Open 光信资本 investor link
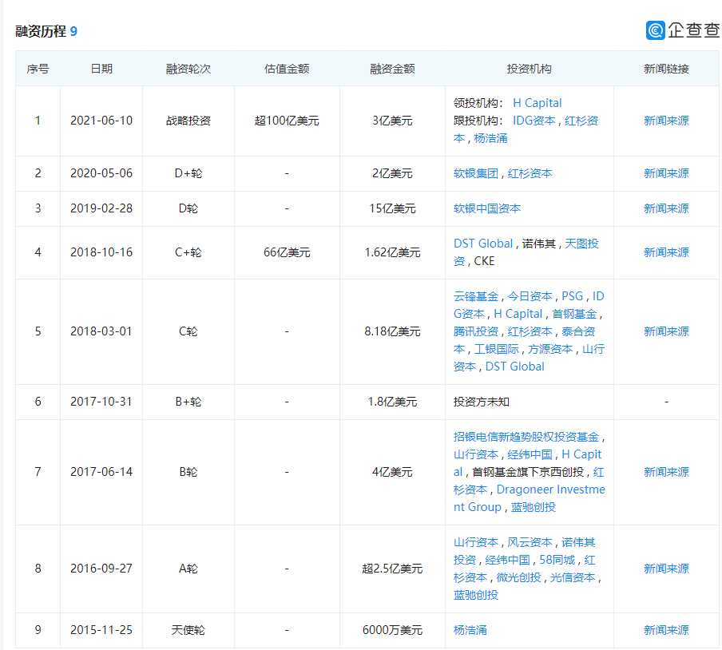 tap(573, 577)
